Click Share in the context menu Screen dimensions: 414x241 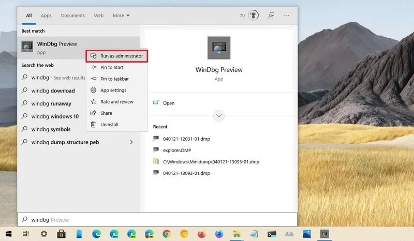116,113
